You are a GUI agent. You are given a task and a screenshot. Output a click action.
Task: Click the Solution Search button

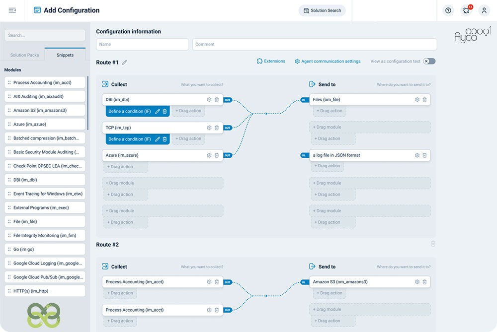click(x=322, y=10)
